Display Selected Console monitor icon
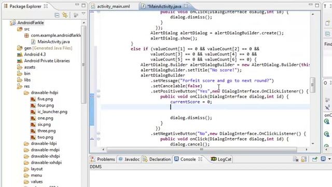The image size is (332, 187). pos(323,159)
